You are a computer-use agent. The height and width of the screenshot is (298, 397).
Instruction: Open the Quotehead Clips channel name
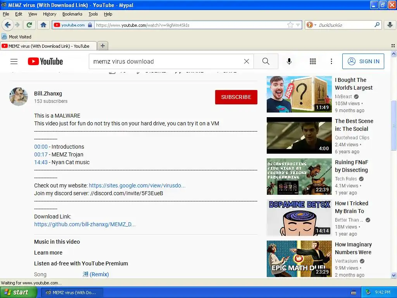click(352, 138)
